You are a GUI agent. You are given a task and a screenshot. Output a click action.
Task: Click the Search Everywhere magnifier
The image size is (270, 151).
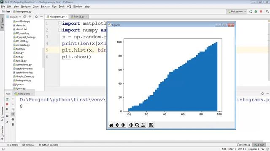[267, 11]
